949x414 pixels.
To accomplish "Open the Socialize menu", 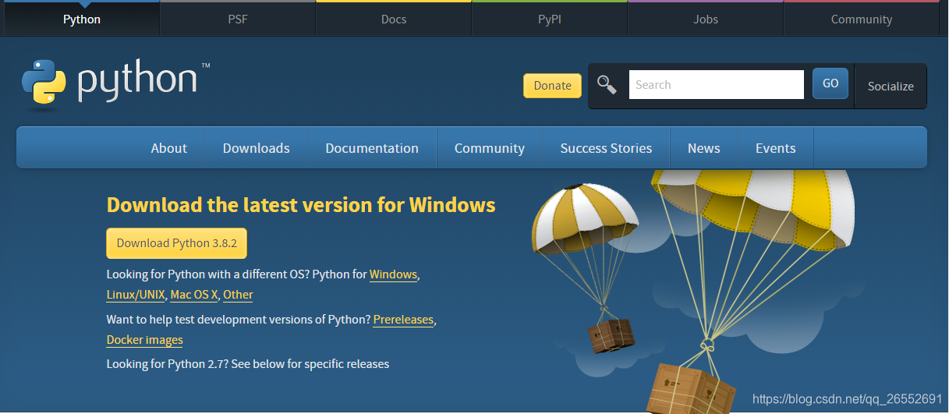I will [891, 86].
